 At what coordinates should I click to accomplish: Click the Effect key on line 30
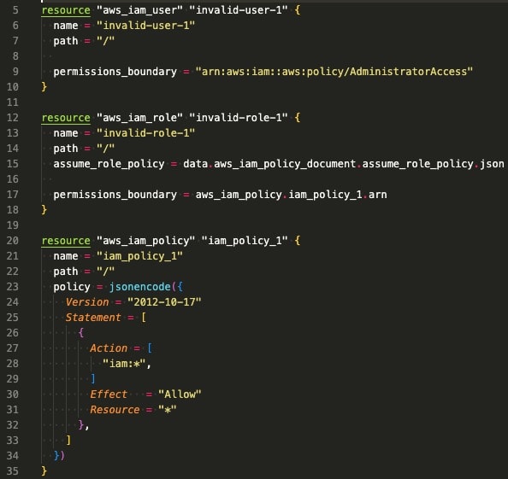pos(109,394)
